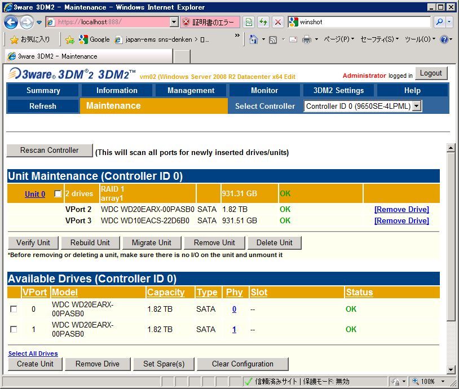Open the japan-ems sns-denken favorite link
Screen dimensions: 459x389
162,39
